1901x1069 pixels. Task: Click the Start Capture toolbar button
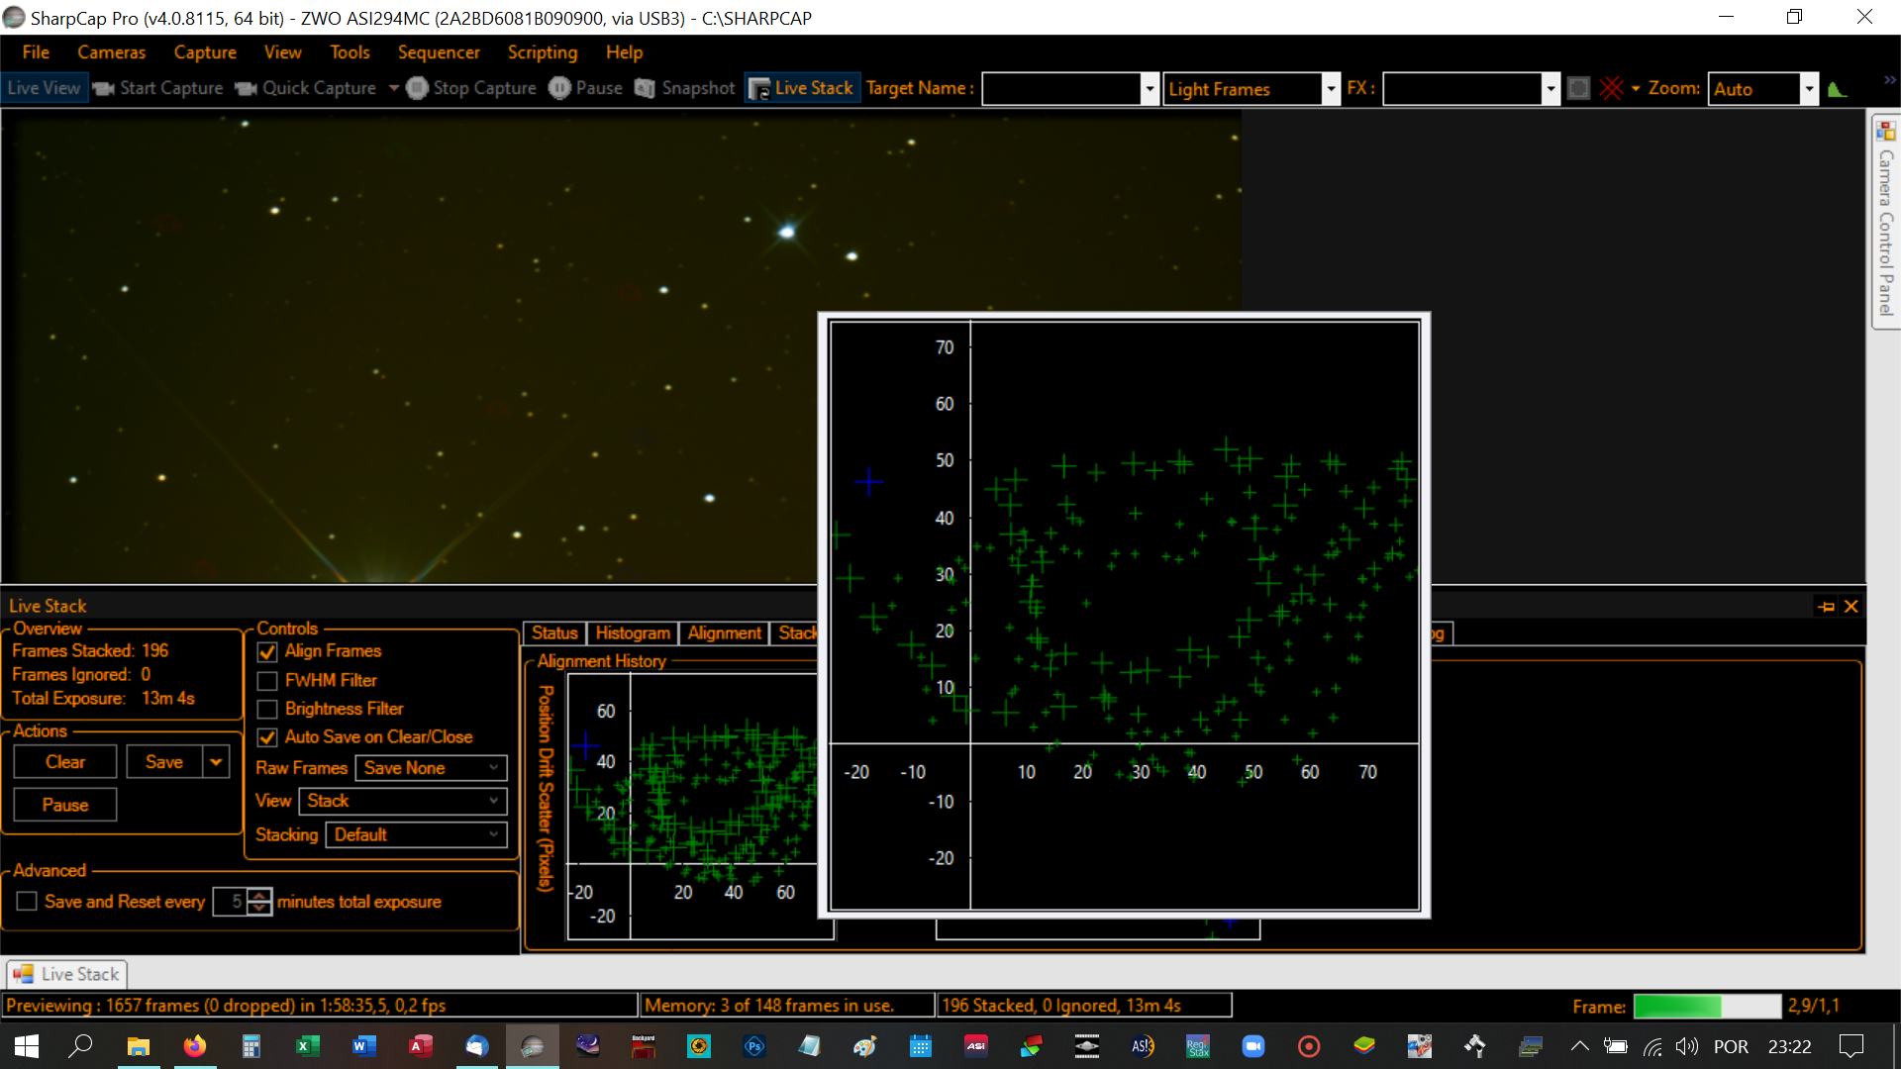[x=158, y=88]
